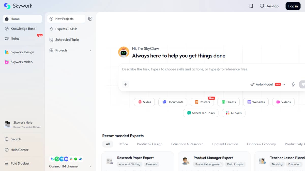
Task: Click the Data Analysis tag
Action: click(235, 164)
